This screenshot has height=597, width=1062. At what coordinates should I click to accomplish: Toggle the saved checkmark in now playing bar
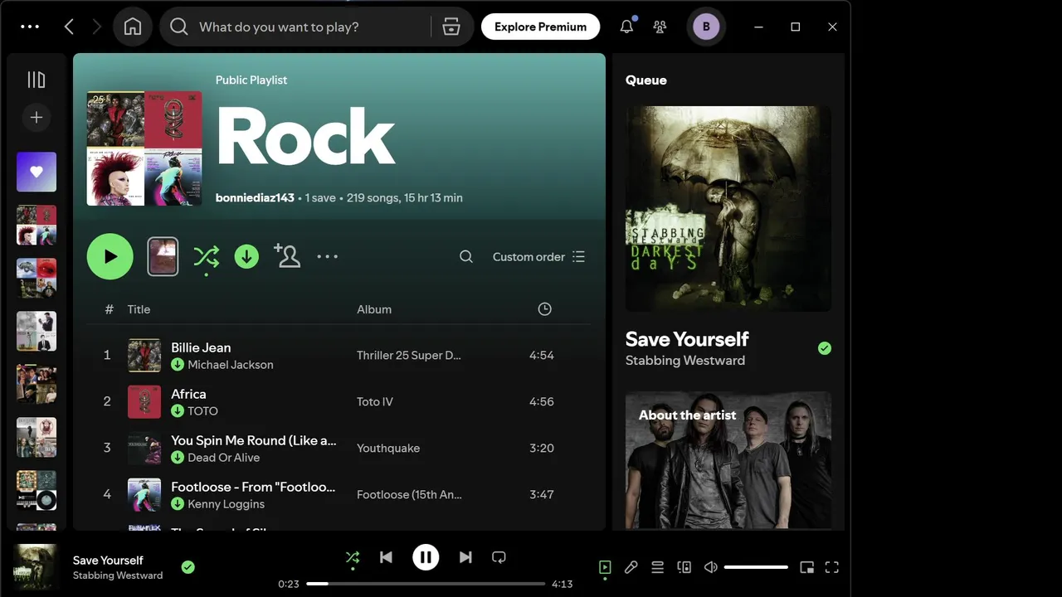(188, 567)
